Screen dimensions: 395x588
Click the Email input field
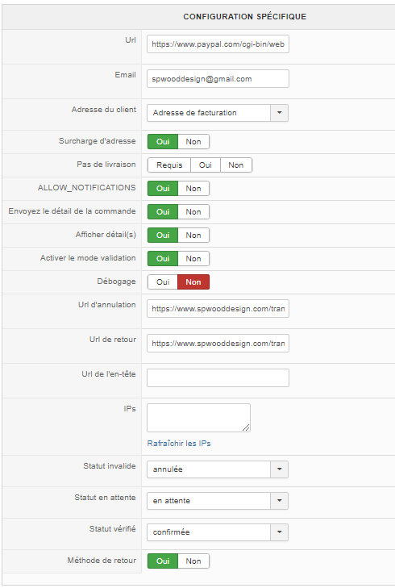pos(218,79)
